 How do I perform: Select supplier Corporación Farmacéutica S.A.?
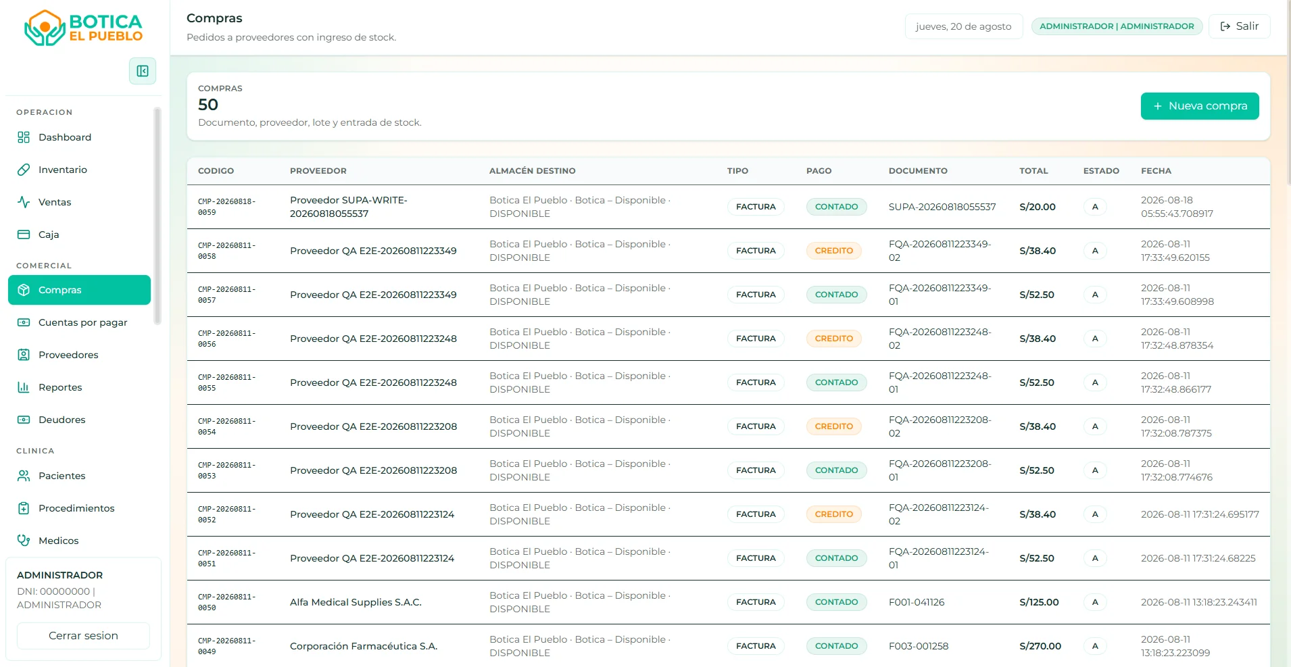click(x=364, y=646)
